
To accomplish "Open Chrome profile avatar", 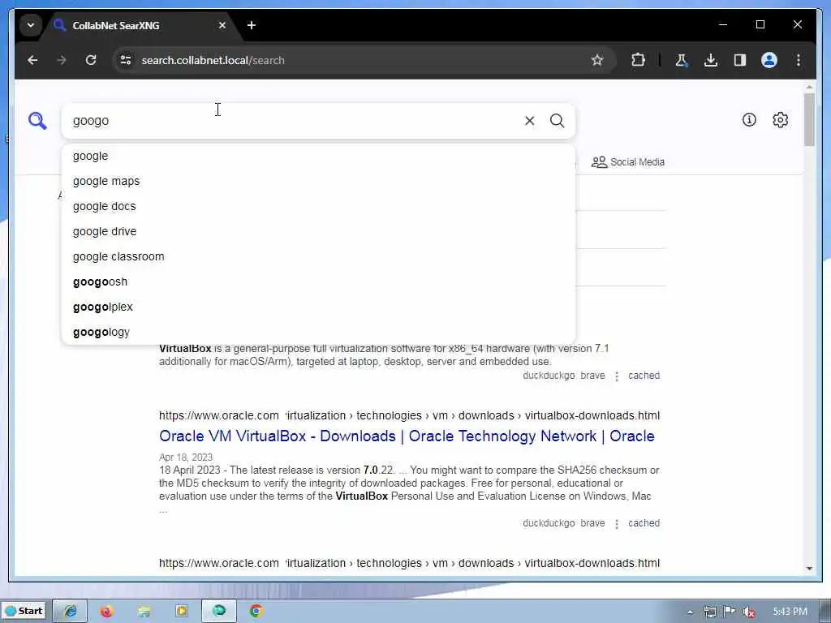I will 769,60.
